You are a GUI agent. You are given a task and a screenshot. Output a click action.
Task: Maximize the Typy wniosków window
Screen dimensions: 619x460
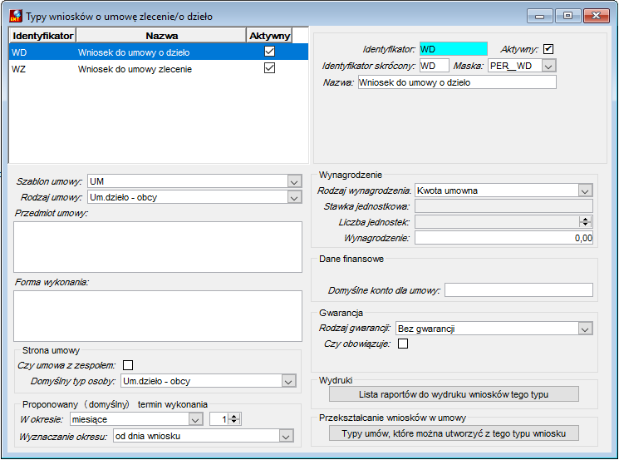pyautogui.click(x=567, y=16)
